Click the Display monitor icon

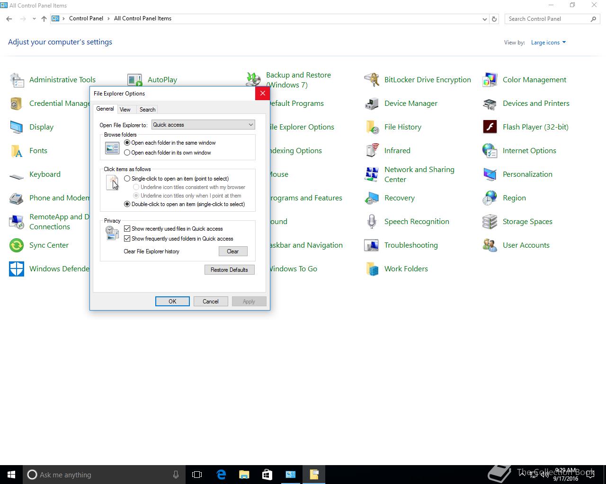pos(17,127)
